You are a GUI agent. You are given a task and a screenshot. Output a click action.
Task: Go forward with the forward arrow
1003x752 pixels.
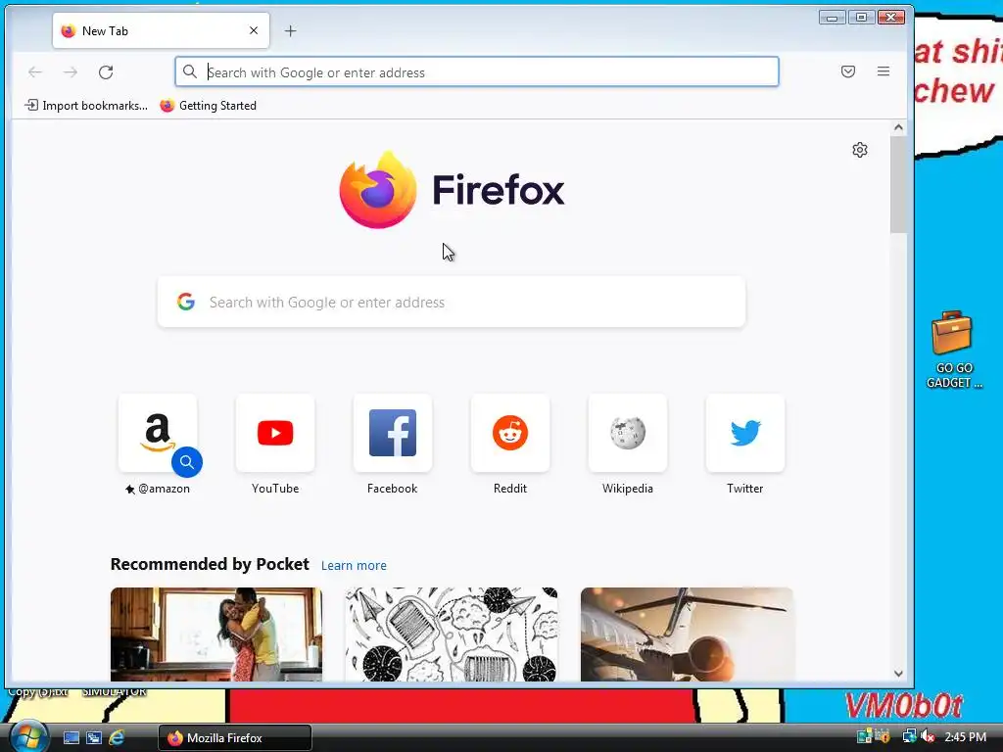pyautogui.click(x=71, y=72)
